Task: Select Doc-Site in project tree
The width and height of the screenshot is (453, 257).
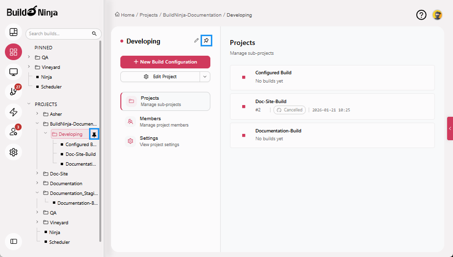Action: click(55, 174)
